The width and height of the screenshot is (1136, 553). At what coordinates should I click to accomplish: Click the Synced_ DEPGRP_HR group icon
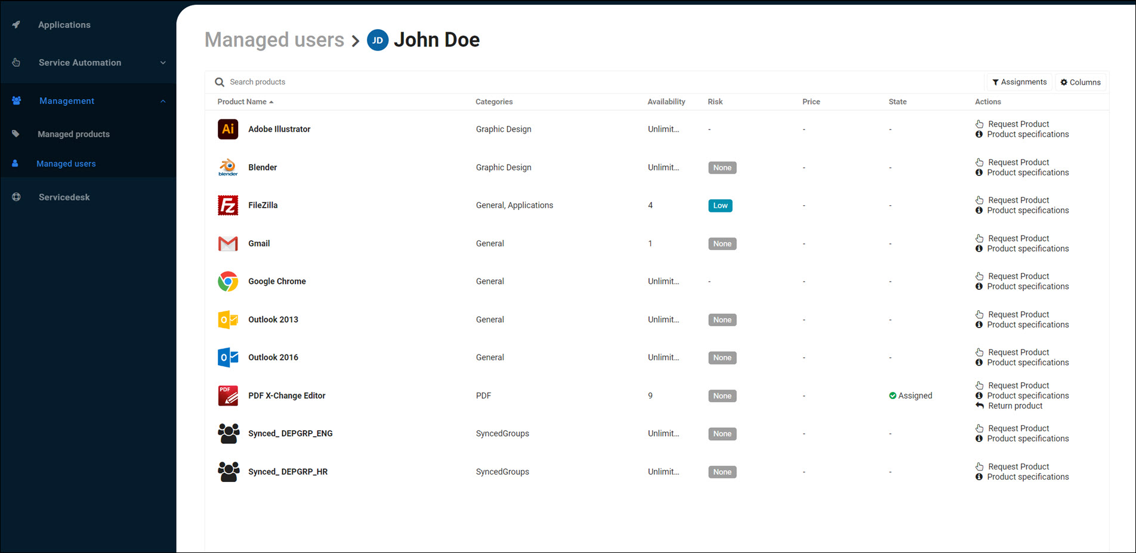[x=229, y=472]
